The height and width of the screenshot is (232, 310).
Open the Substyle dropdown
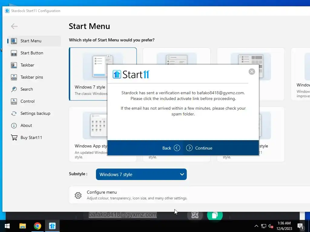point(141,174)
